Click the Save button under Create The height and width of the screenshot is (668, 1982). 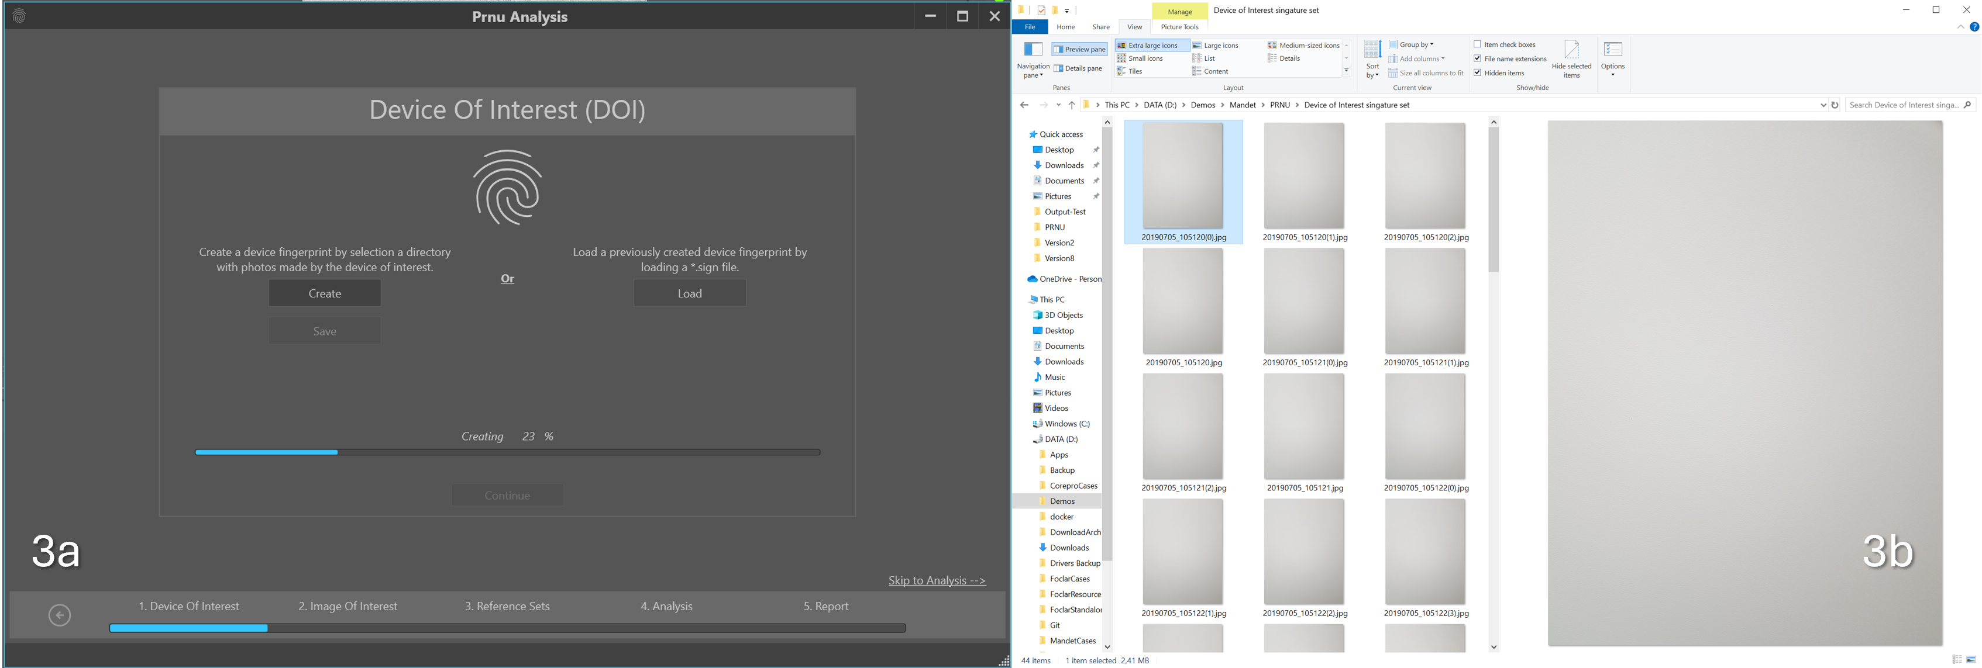click(325, 331)
